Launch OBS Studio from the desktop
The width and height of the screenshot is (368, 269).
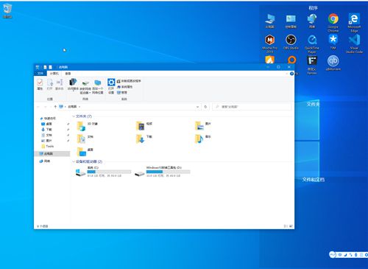pos(291,42)
